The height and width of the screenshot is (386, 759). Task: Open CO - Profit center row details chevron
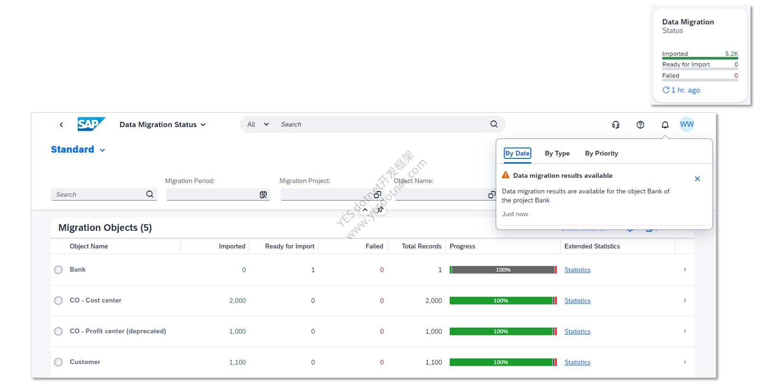click(x=685, y=331)
